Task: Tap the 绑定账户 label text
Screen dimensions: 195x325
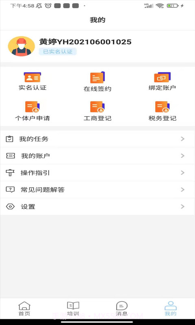Action: (x=162, y=88)
